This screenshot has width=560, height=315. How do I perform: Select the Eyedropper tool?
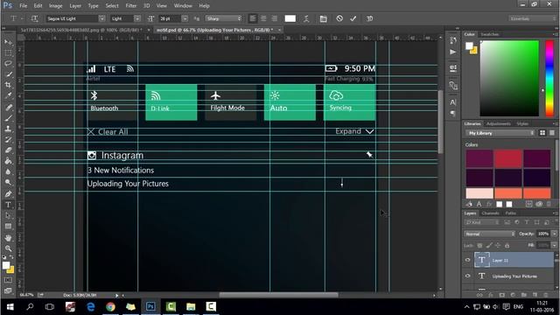[8, 95]
